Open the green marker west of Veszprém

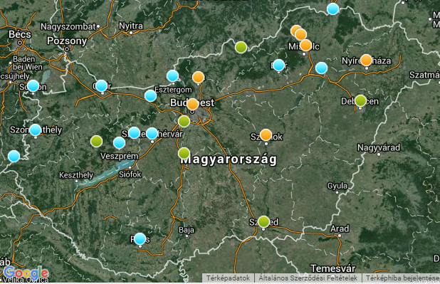[x=96, y=141]
